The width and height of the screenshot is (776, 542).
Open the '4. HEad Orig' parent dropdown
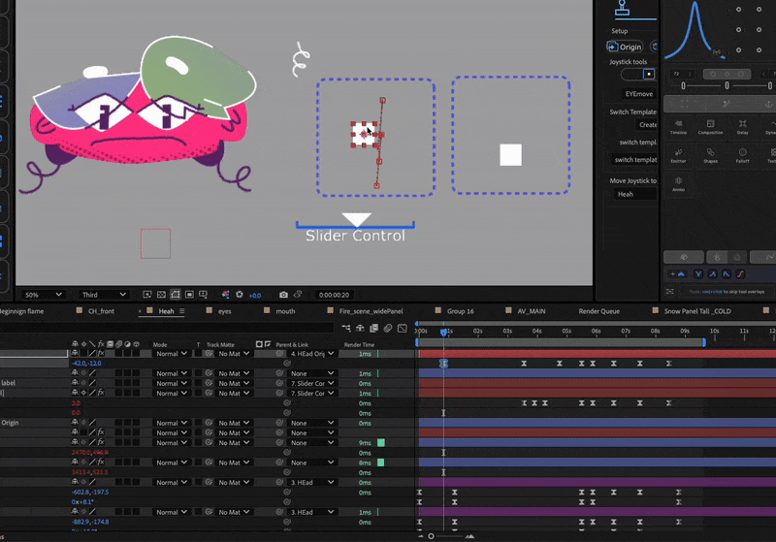[312, 354]
